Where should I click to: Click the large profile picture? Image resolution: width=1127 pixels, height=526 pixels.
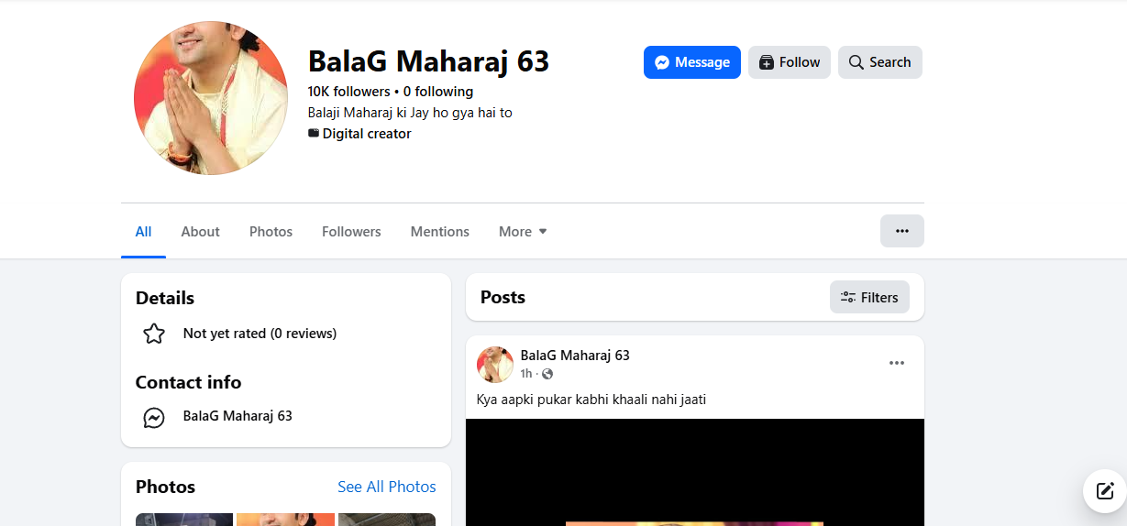pos(211,98)
